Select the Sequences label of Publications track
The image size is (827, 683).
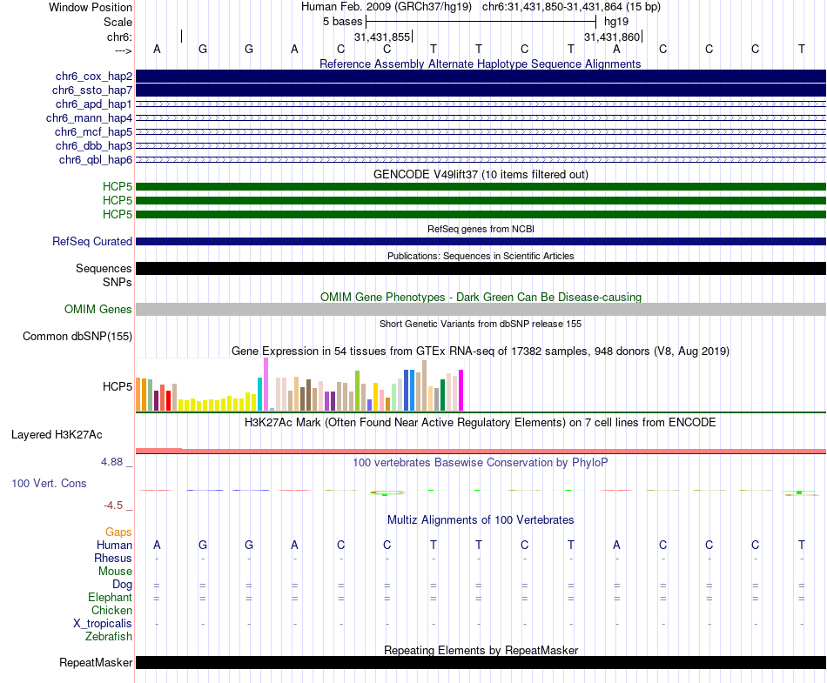(x=104, y=268)
